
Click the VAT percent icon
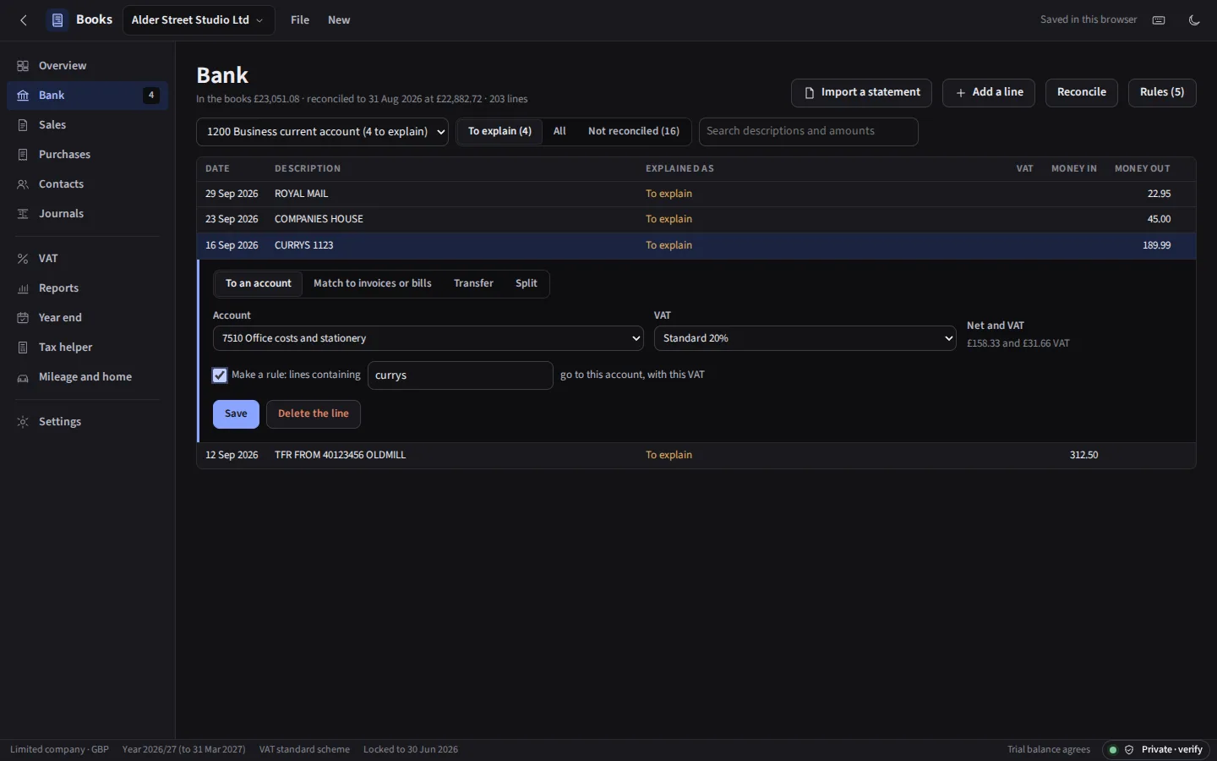[x=23, y=259]
